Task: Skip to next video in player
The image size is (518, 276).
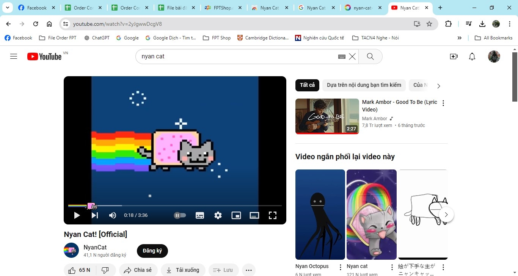Action: point(95,215)
